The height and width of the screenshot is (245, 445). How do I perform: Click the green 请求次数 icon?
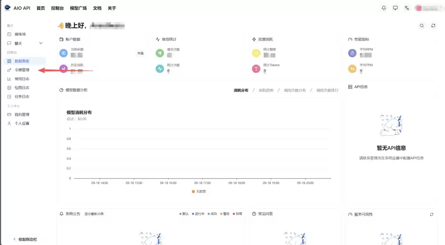click(x=160, y=53)
